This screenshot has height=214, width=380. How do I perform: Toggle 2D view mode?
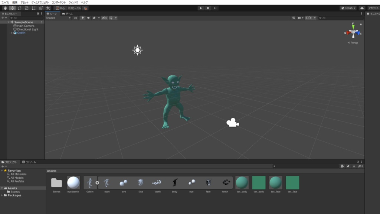[x=76, y=18]
